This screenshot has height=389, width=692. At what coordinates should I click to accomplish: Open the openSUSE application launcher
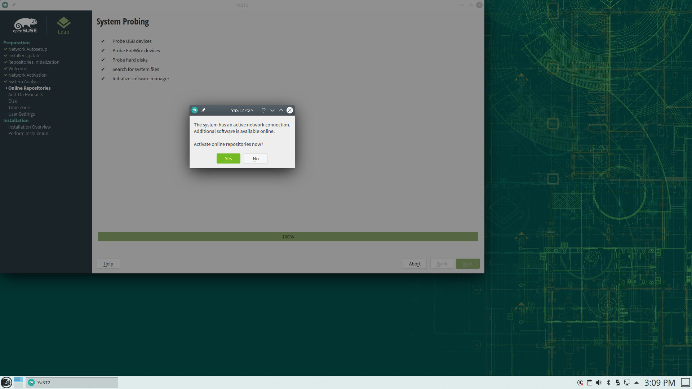(x=6, y=382)
